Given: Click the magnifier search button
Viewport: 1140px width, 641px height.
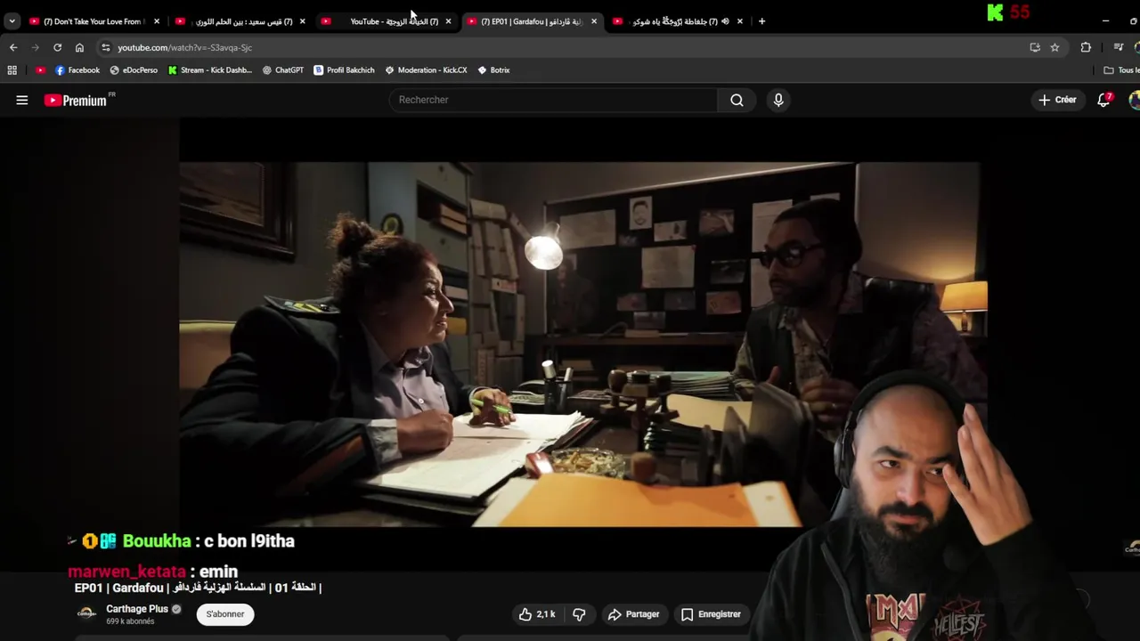Looking at the screenshot, I should tap(737, 100).
